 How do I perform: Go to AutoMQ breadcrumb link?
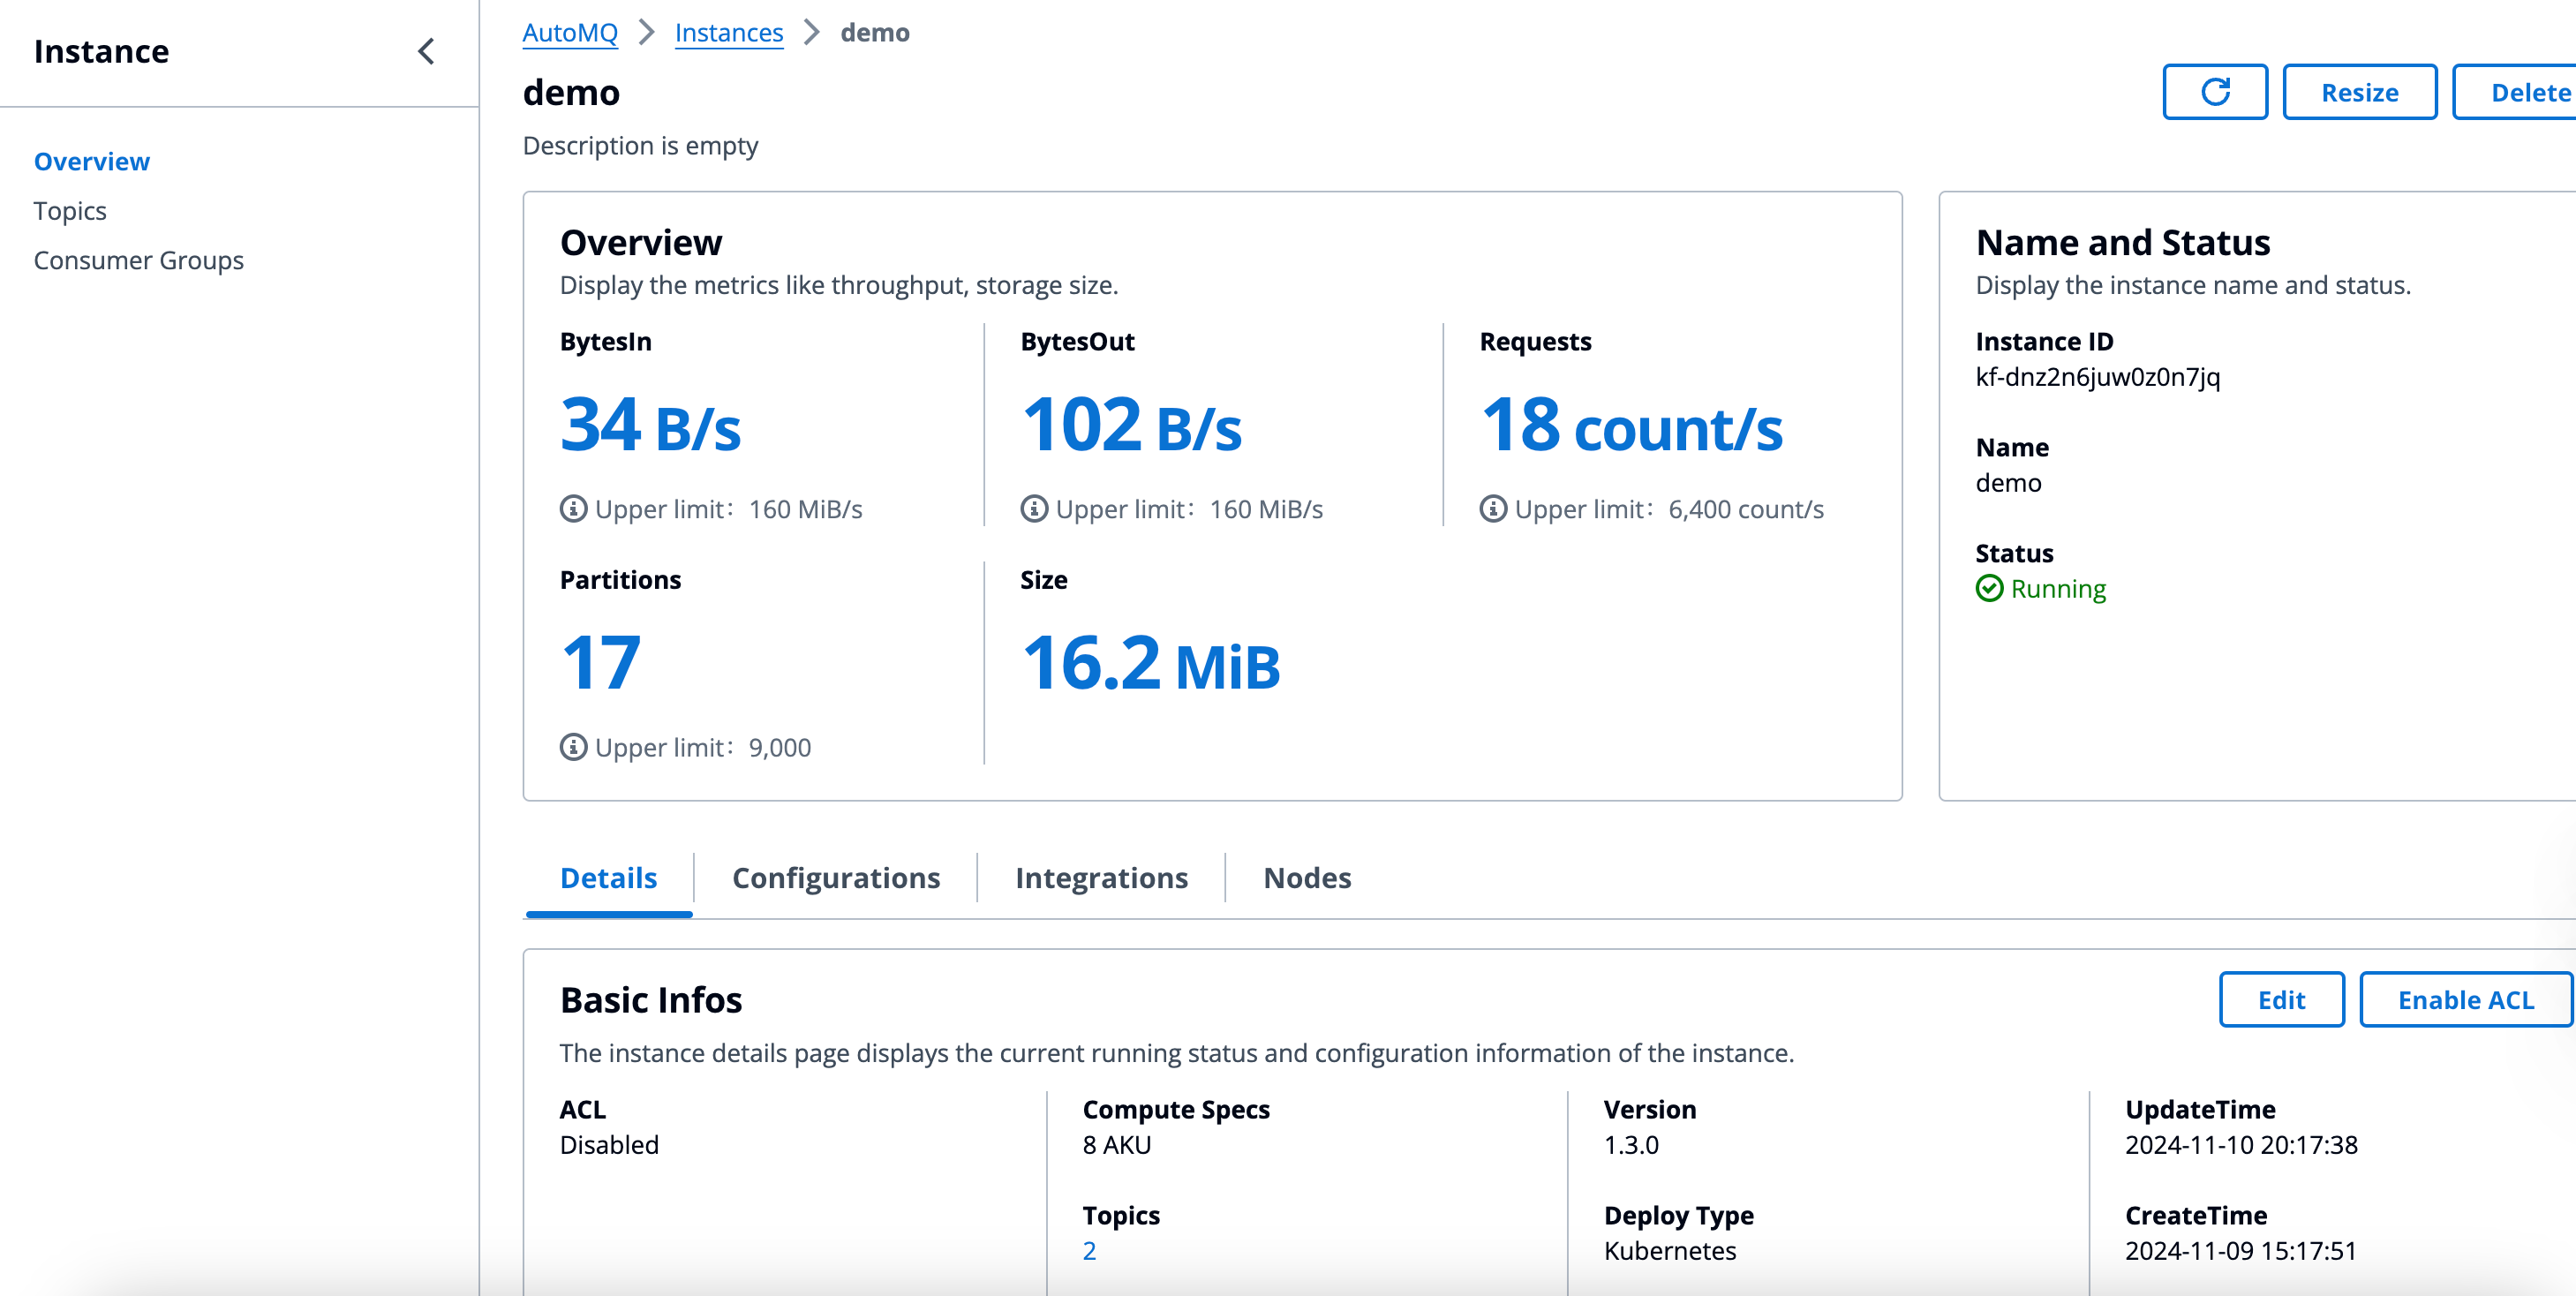click(570, 33)
